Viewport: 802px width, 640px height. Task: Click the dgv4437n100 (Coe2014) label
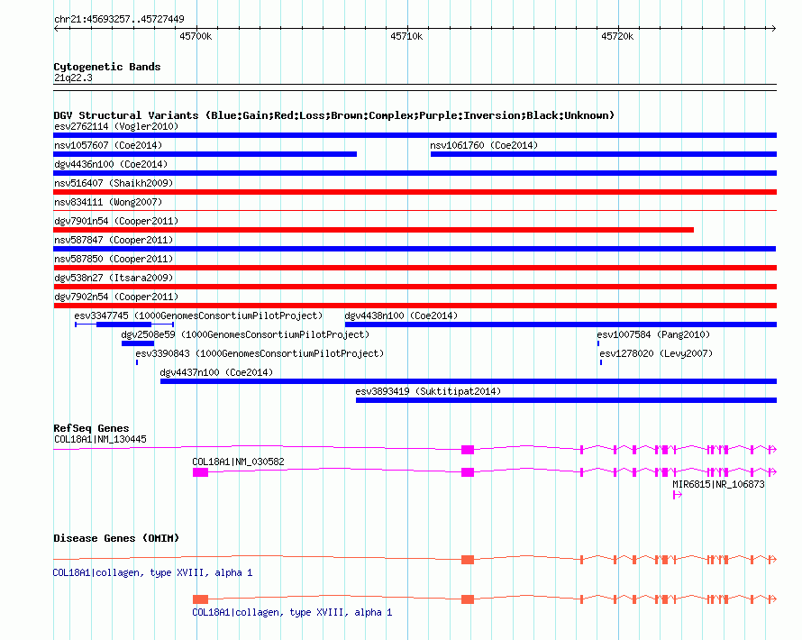(x=216, y=372)
